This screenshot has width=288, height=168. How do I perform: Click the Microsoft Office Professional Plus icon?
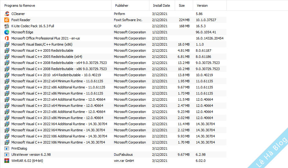(x=7, y=38)
